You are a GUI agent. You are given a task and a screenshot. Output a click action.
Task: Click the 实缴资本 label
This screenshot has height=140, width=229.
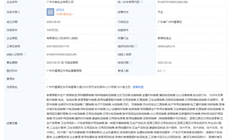(123, 30)
